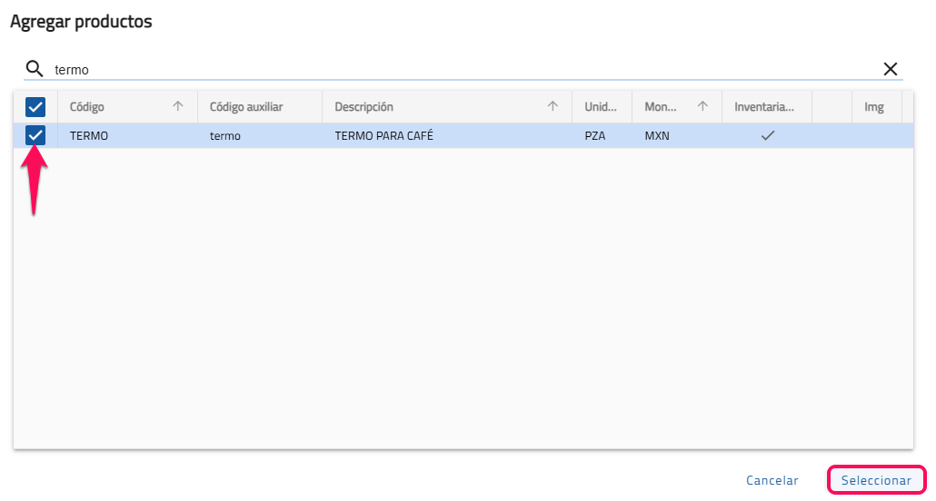The image size is (936, 501).
Task: Click sort arrow in Mon... column
Action: pyautogui.click(x=702, y=107)
